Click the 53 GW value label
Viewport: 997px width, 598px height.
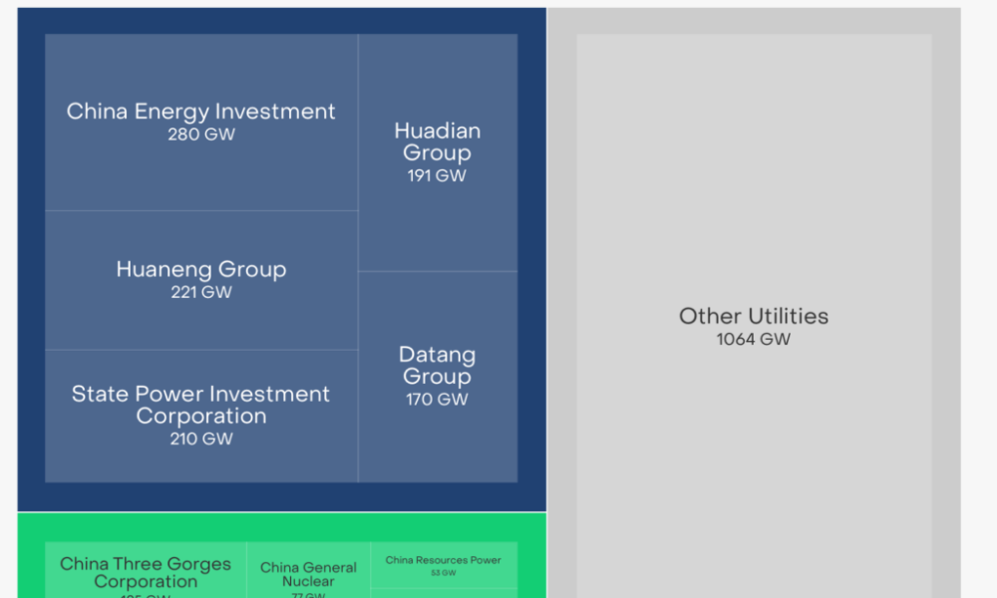[444, 573]
